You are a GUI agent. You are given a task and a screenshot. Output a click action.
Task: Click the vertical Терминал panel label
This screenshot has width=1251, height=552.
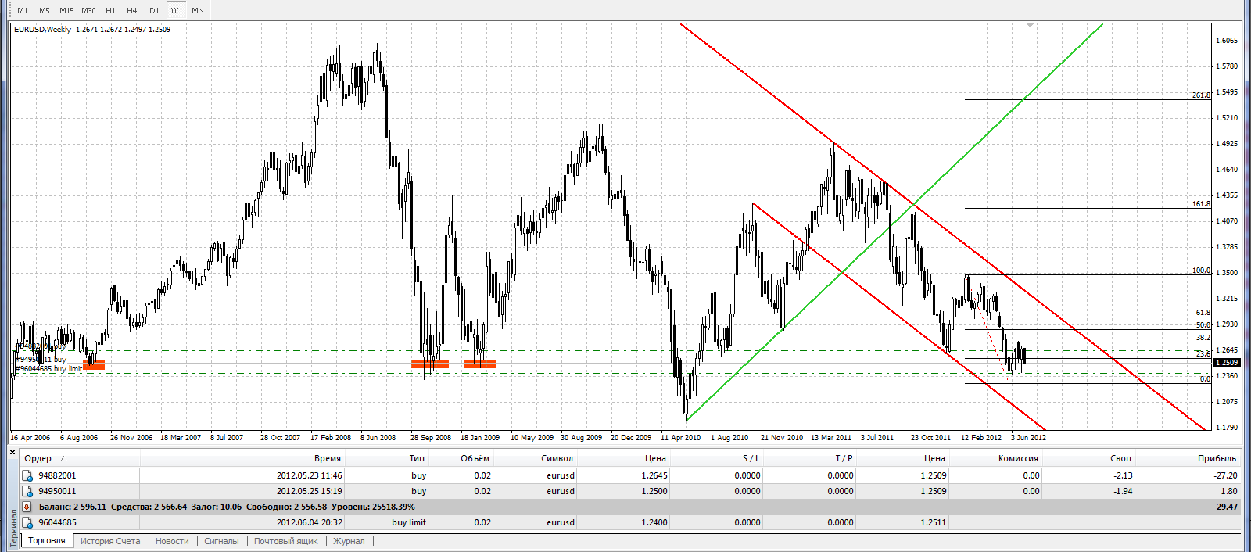pyautogui.click(x=13, y=529)
